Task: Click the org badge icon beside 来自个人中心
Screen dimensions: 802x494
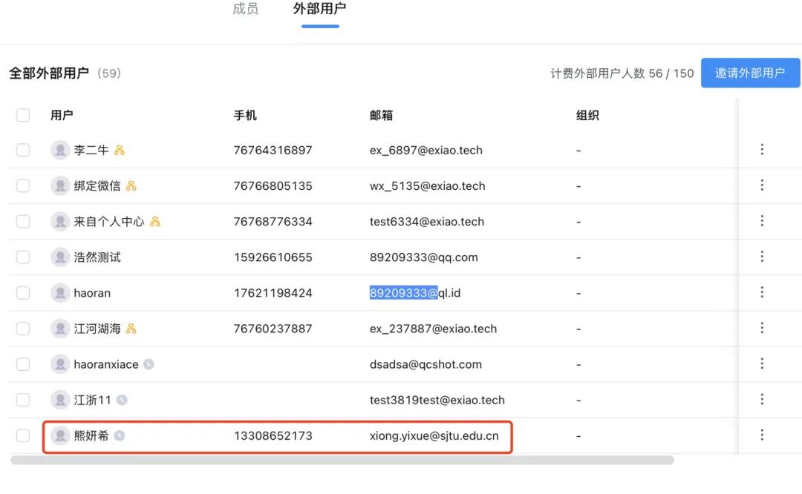Action: [155, 222]
